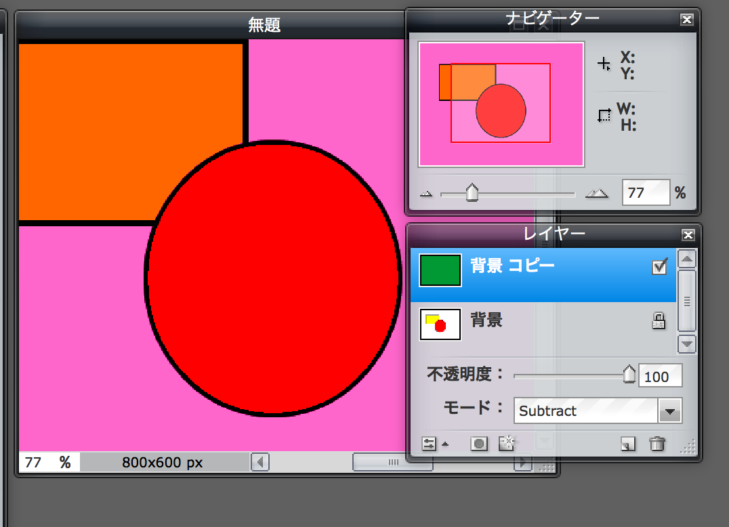Add a layer mask with the circle icon

(x=479, y=444)
